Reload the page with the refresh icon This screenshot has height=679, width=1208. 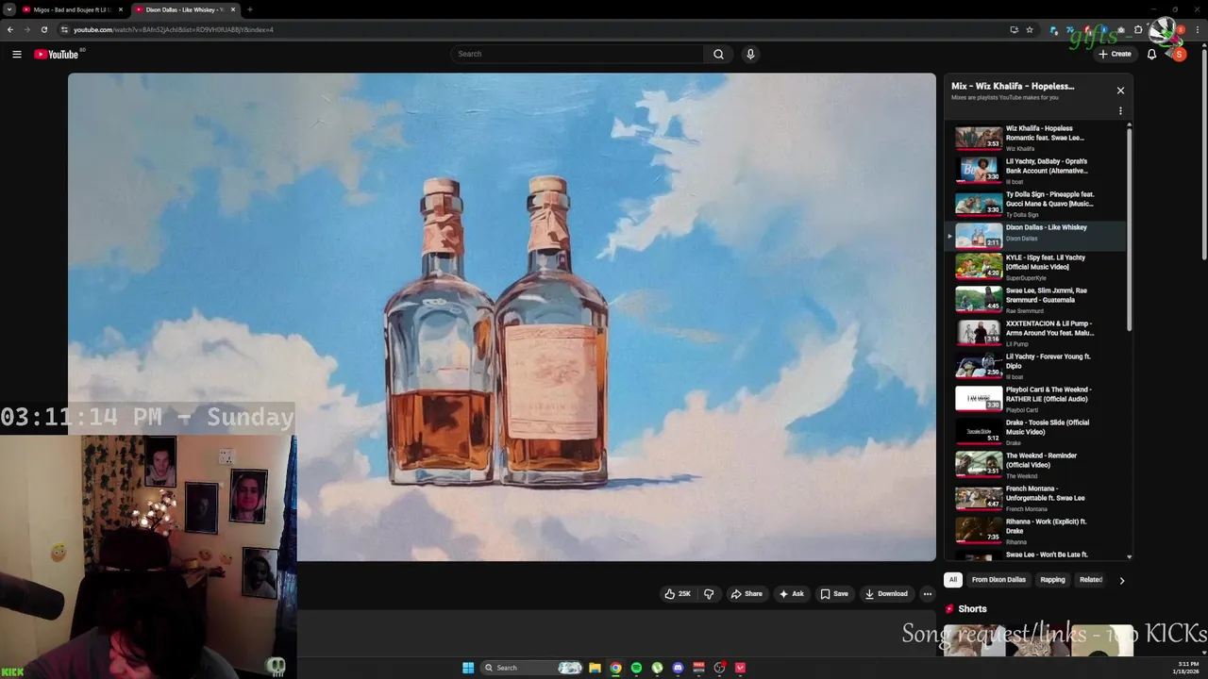point(43,29)
